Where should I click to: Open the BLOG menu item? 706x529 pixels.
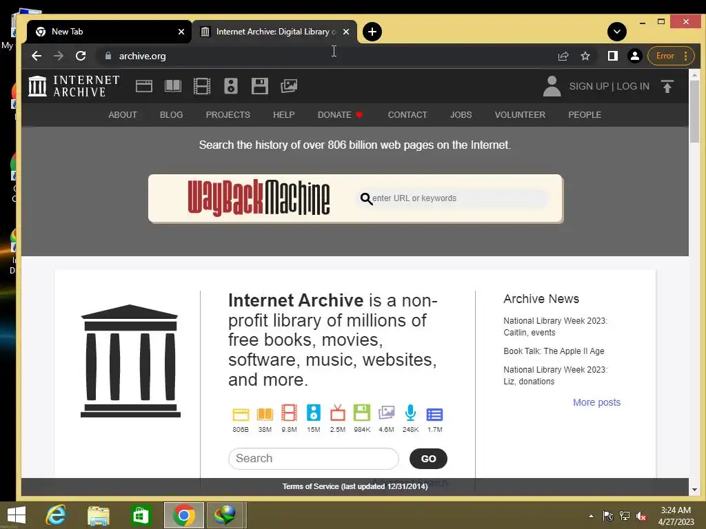171,115
